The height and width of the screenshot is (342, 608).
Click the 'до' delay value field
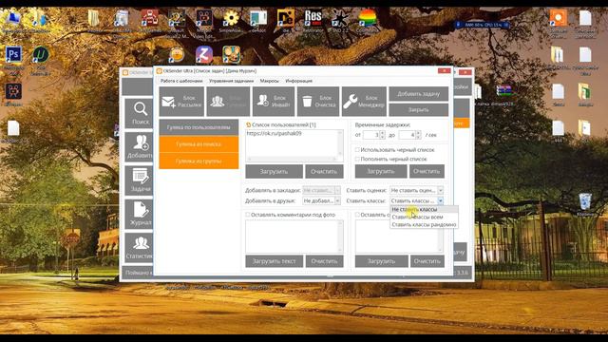(x=408, y=135)
